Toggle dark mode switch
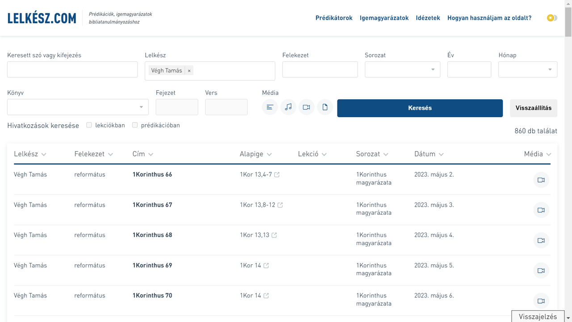Screen dimensions: 572x322 (x=552, y=18)
